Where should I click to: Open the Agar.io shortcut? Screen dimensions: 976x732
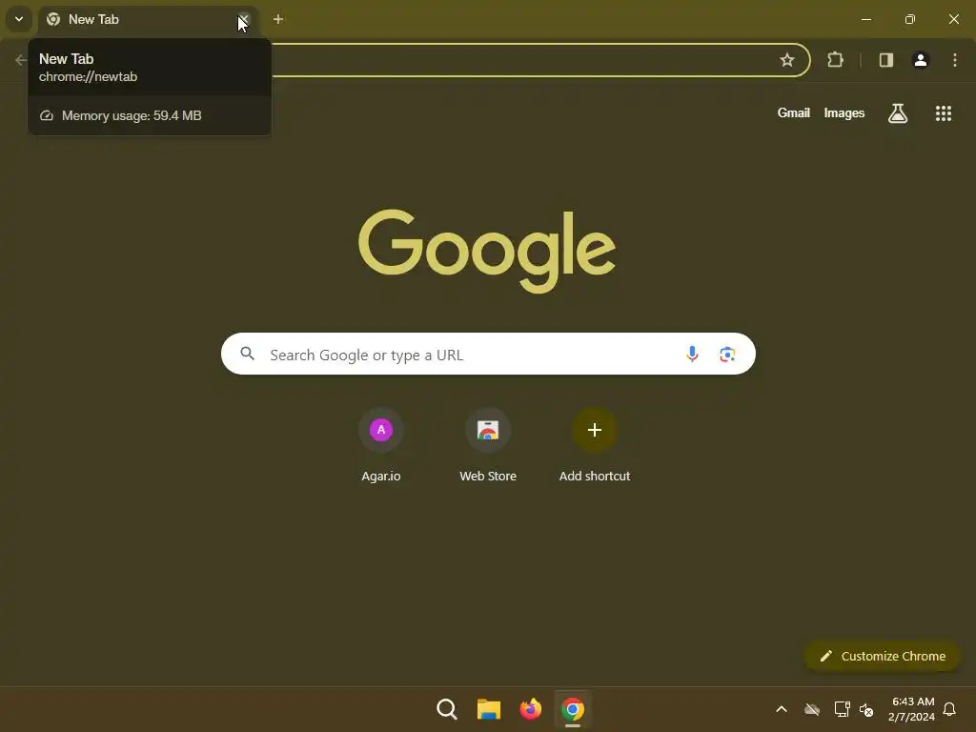click(x=381, y=445)
